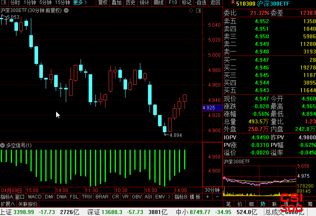316x216 pixels.
Task: Click the 叠加 overlay button
Action: tap(116, 3)
